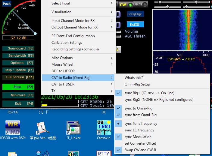Click the lower-left slider diamond handle

(168, 7)
